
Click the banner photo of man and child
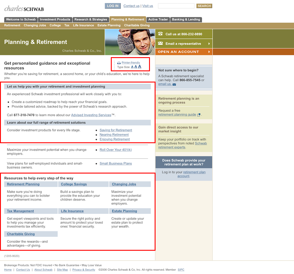130,42
